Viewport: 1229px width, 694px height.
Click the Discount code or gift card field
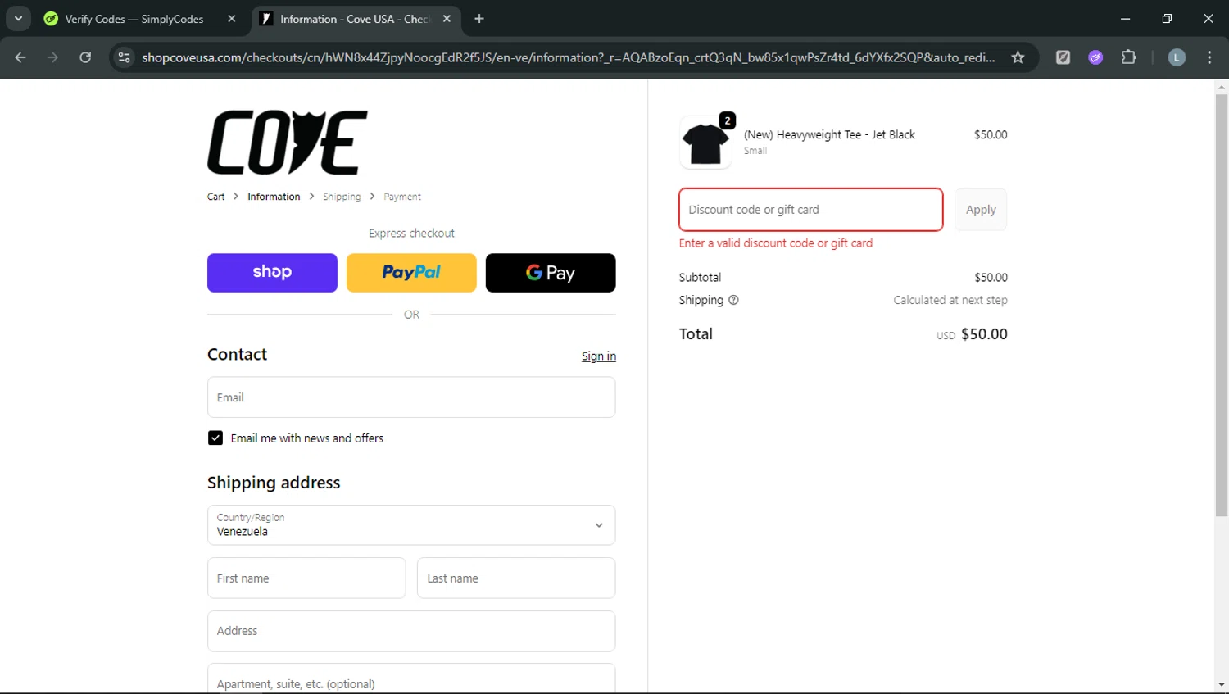tap(811, 210)
